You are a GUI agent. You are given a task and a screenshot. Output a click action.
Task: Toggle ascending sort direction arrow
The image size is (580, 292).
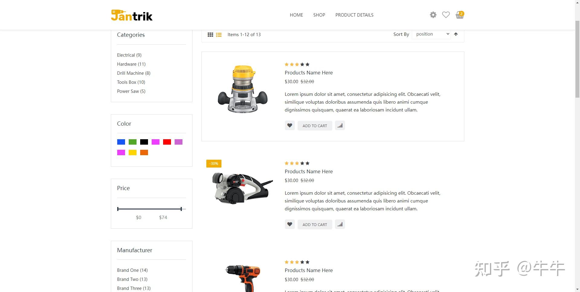pos(456,34)
